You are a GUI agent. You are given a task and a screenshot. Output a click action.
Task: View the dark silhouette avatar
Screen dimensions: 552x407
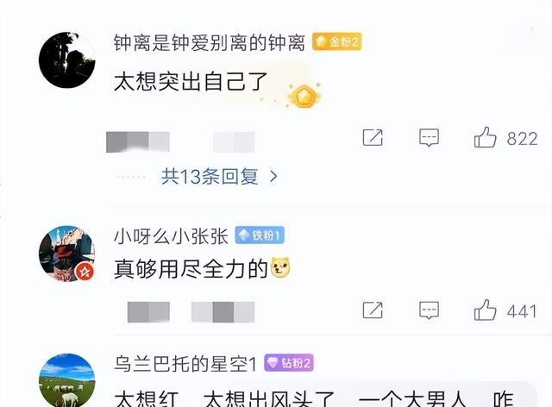pos(67,59)
